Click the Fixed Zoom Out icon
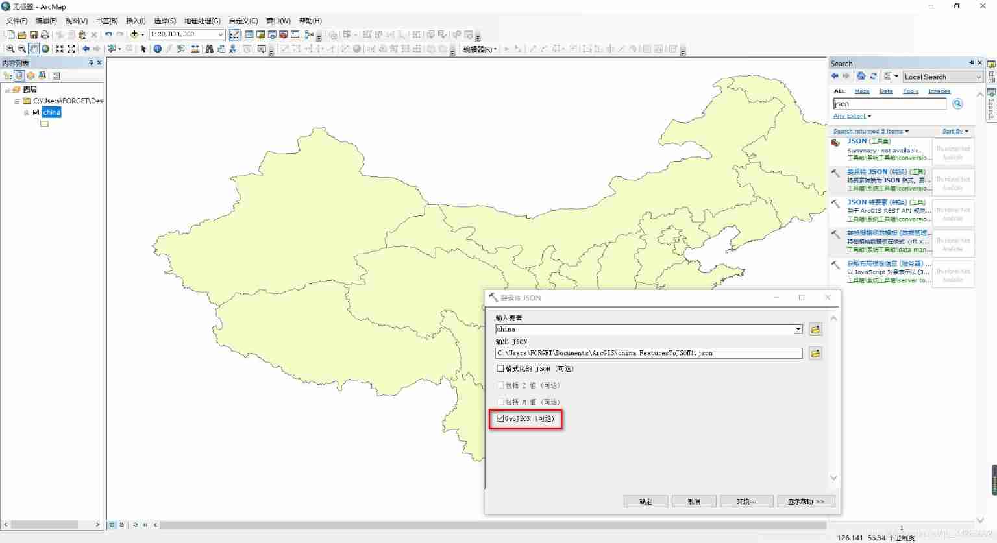This screenshot has height=543, width=997. 71,49
